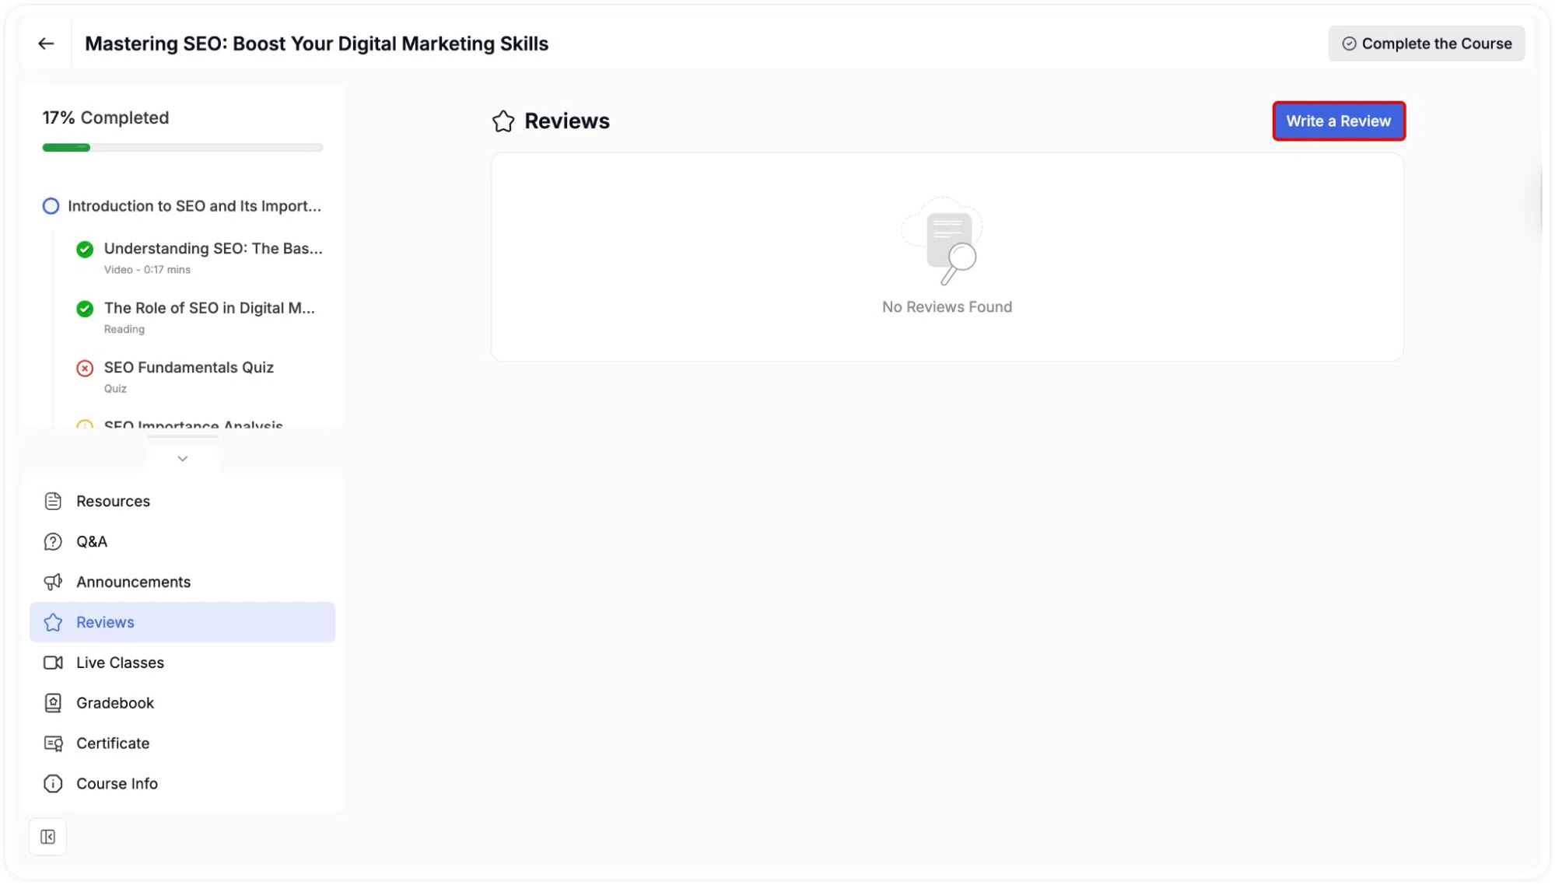The image size is (1555, 885).
Task: Click The Role of SEO reading checkmark
Action: tap(85, 309)
